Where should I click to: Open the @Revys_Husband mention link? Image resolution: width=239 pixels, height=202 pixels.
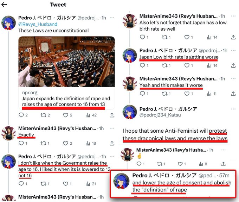pos(38,24)
